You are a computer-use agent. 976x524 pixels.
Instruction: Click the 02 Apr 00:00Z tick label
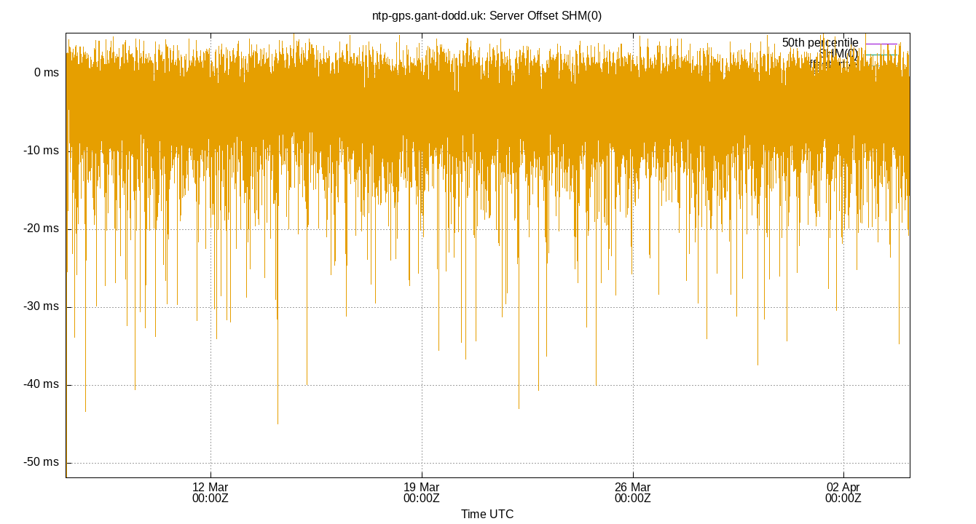tap(843, 493)
